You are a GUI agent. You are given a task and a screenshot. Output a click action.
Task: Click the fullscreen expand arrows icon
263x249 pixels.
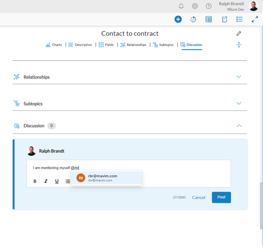255,19
